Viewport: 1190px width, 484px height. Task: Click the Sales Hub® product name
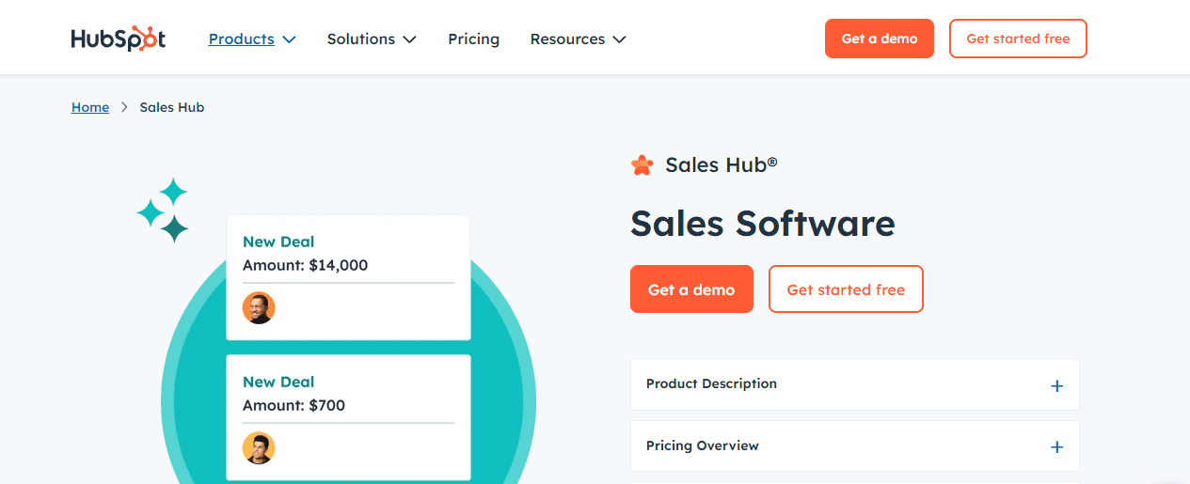722,165
